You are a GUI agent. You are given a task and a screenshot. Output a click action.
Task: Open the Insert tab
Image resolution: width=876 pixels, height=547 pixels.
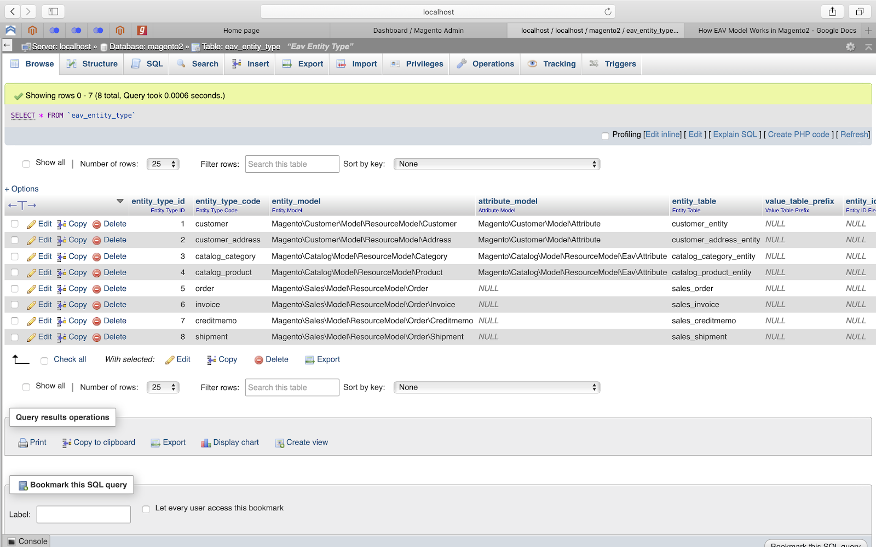point(251,64)
